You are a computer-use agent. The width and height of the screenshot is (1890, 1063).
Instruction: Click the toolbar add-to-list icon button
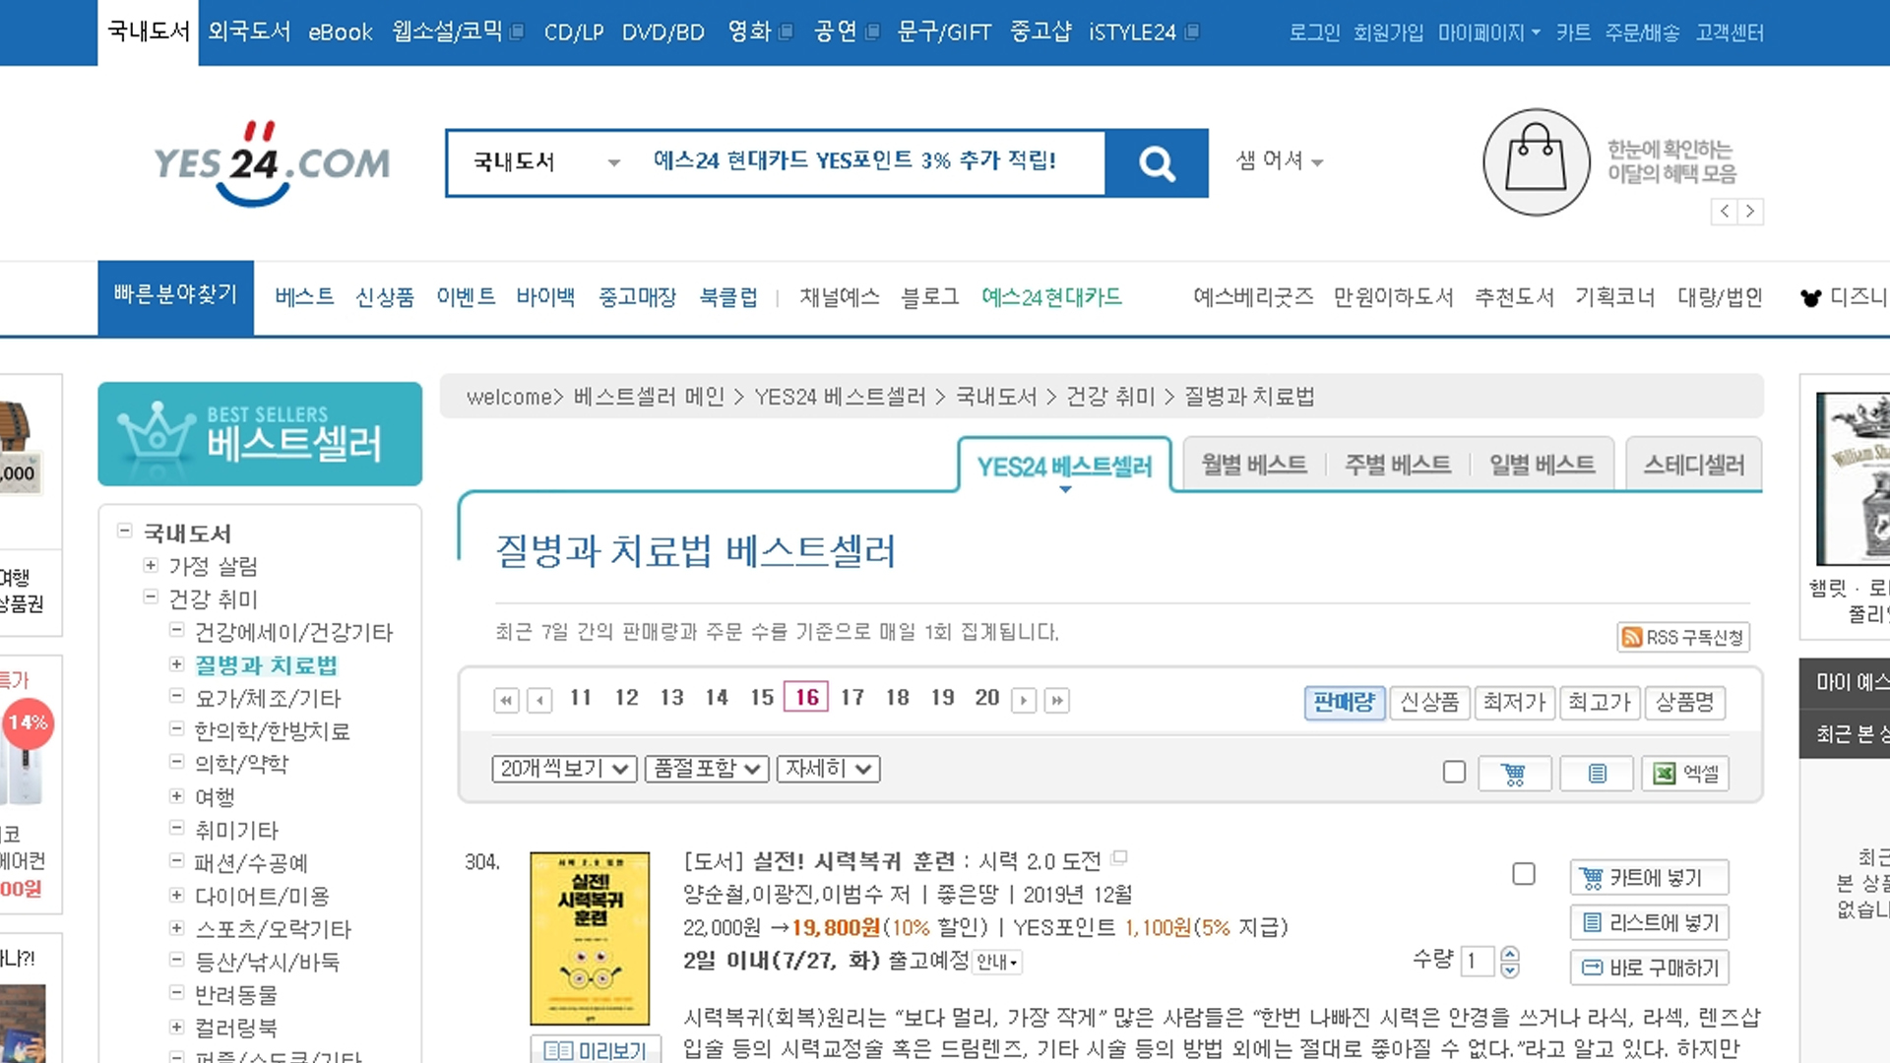point(1597,774)
